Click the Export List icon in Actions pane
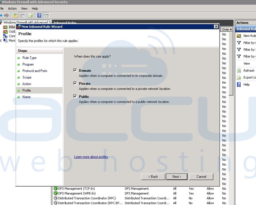 tap(239, 77)
